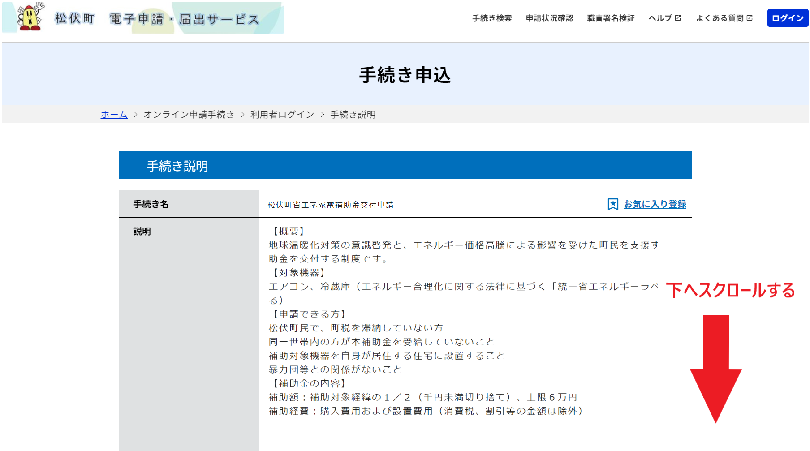This screenshot has width=810, height=451.
Task: Click the 【対象機器】 heading text
Action: coord(299,273)
